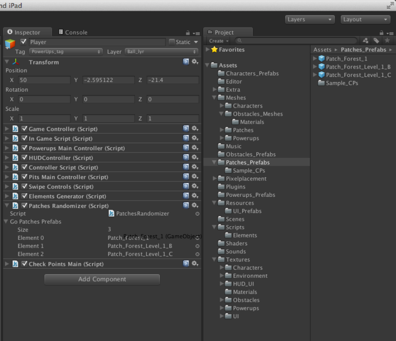Screen dimensions: 396x341
Task: Lock the Inspector panel
Action: [188, 33]
